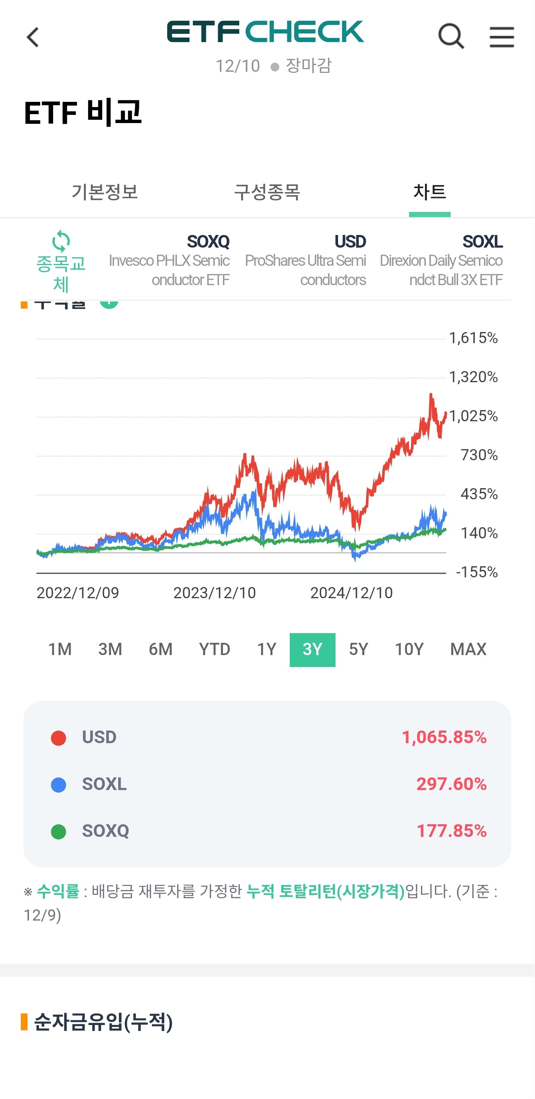Click the red USD legend dot
The width and height of the screenshot is (535, 1099).
tap(58, 738)
